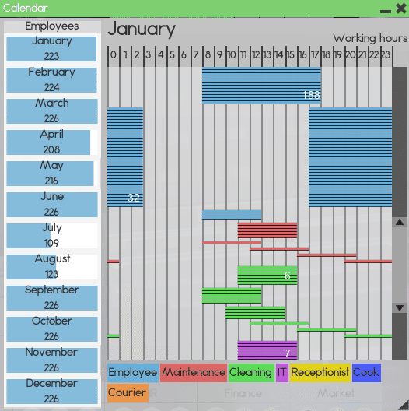Select October in the month list
The height and width of the screenshot is (411, 409).
(51, 329)
